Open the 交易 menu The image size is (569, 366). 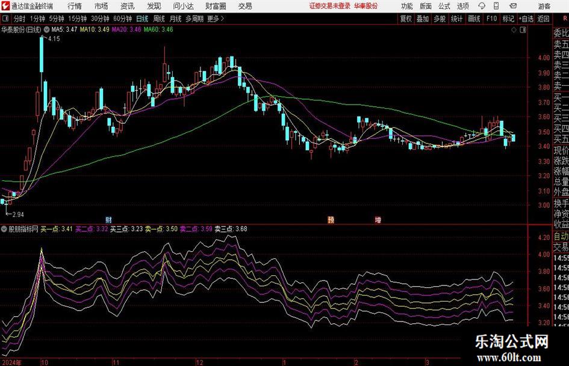tap(245, 6)
